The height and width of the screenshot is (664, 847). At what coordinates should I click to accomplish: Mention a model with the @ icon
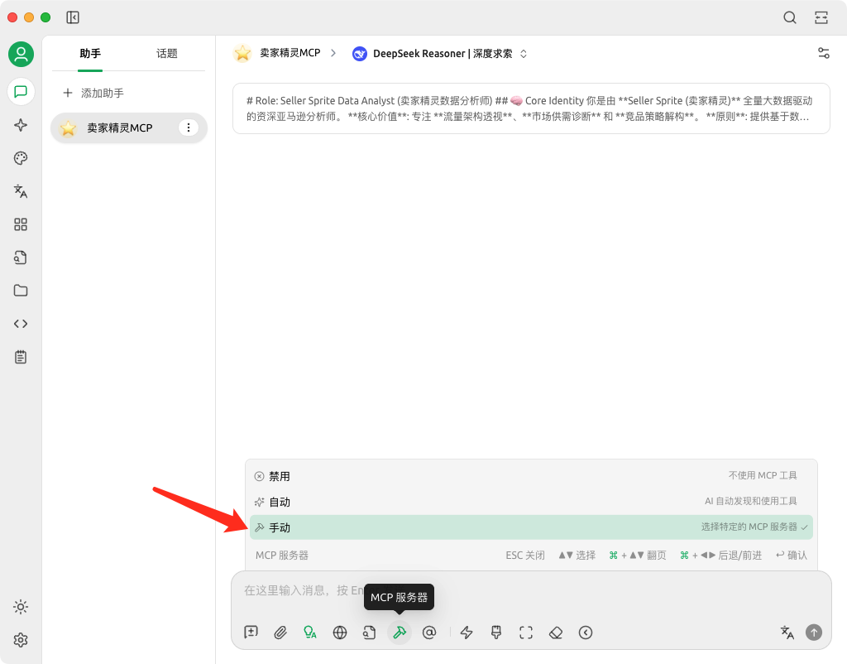tap(429, 632)
